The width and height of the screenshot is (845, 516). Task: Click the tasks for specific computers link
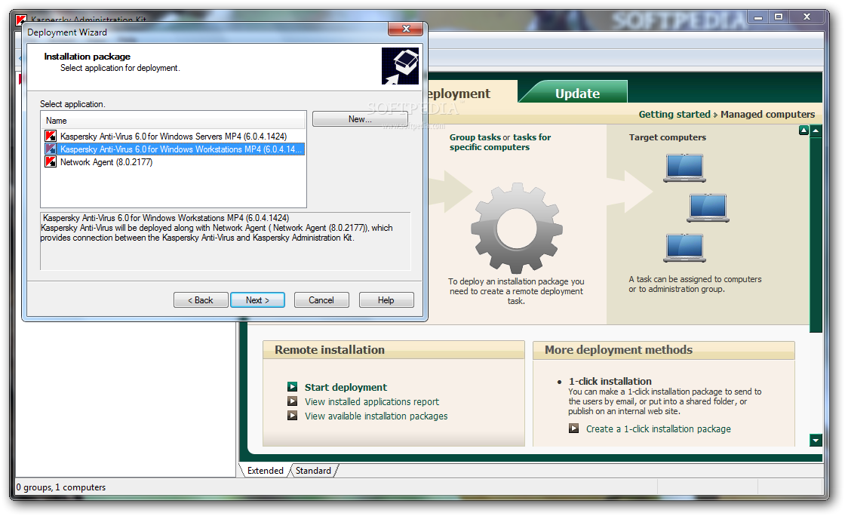tap(500, 142)
